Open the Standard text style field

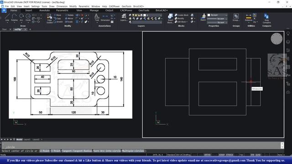pyautogui.click(x=171, y=155)
